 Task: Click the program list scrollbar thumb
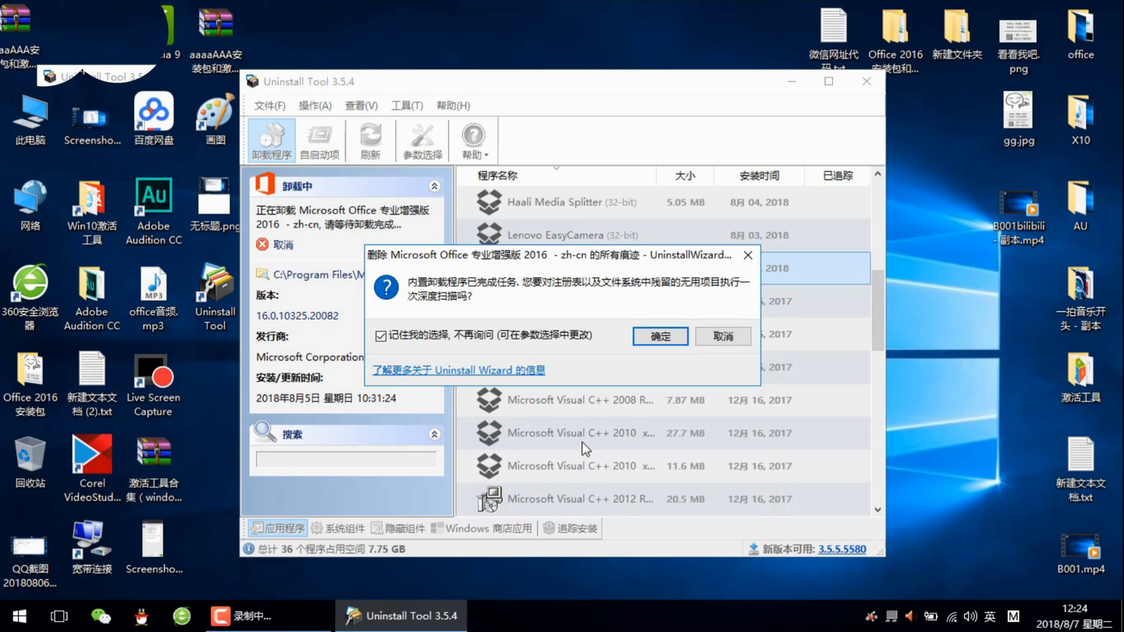(x=877, y=311)
